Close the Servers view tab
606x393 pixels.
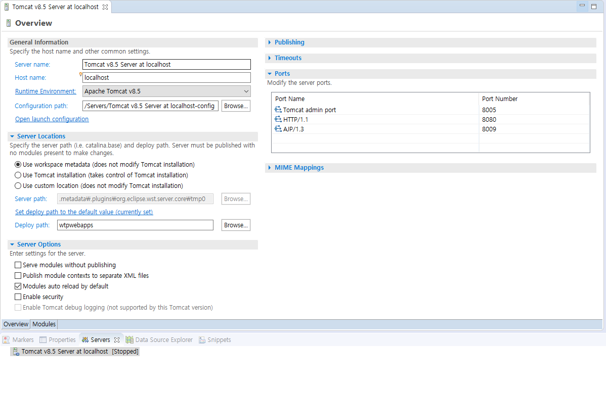[x=117, y=340]
